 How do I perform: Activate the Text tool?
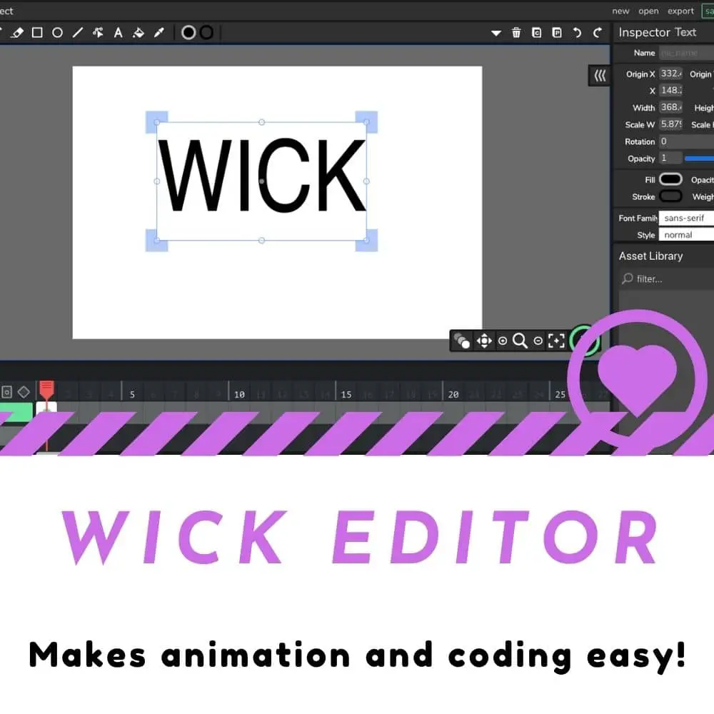[x=119, y=33]
